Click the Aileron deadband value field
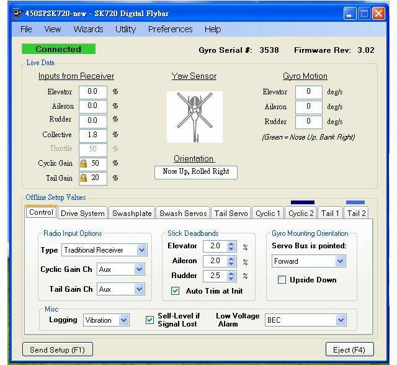 [x=215, y=261]
